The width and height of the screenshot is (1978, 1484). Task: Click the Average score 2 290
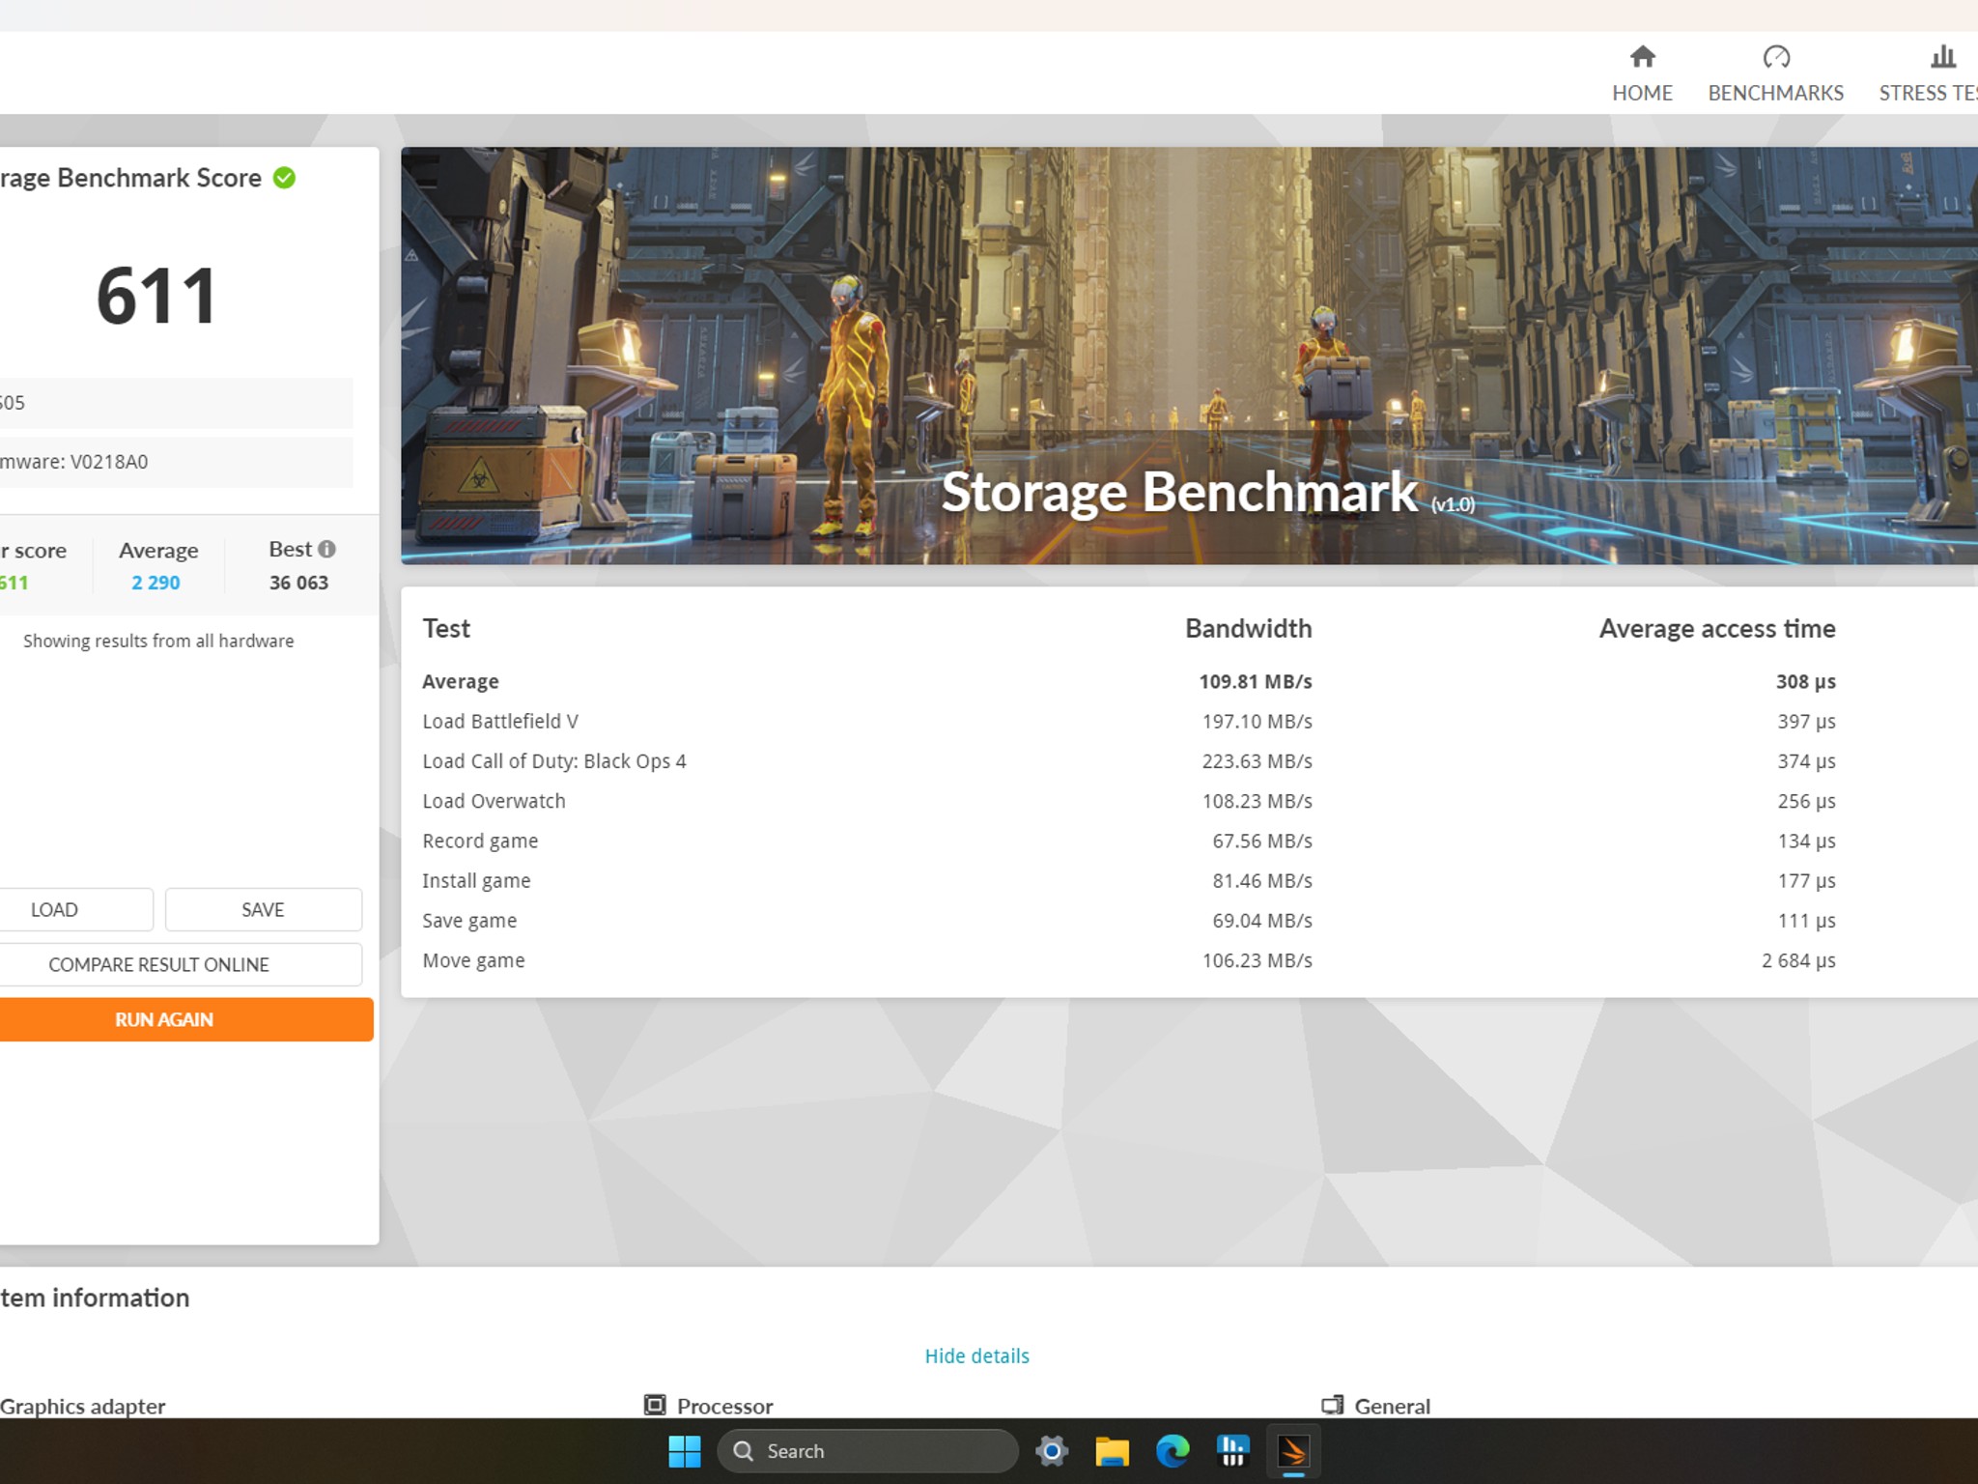pos(156,583)
